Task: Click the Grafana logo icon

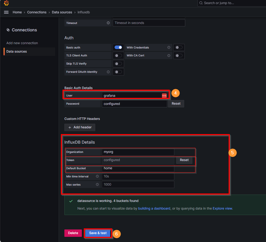Action: (6, 3)
